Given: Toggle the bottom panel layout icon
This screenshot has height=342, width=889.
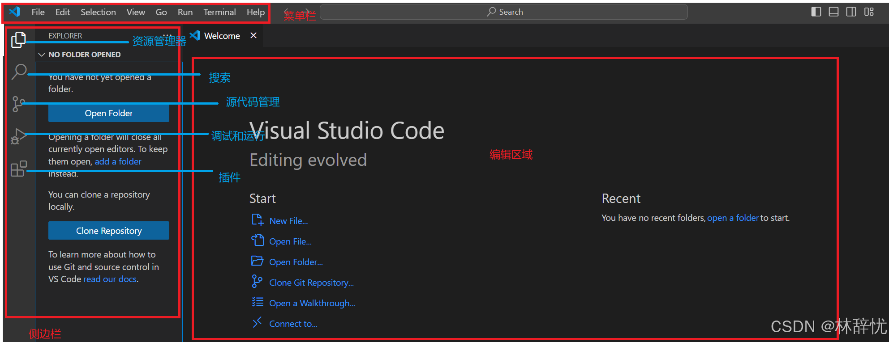Looking at the screenshot, I should 833,12.
